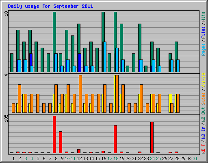208x163 pixels.
Task: Click the red "kB F" legend label
Action: coord(204,148)
